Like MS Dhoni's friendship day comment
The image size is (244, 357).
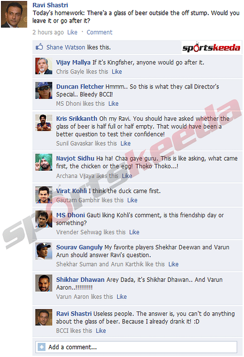pyautogui.click(x=134, y=232)
